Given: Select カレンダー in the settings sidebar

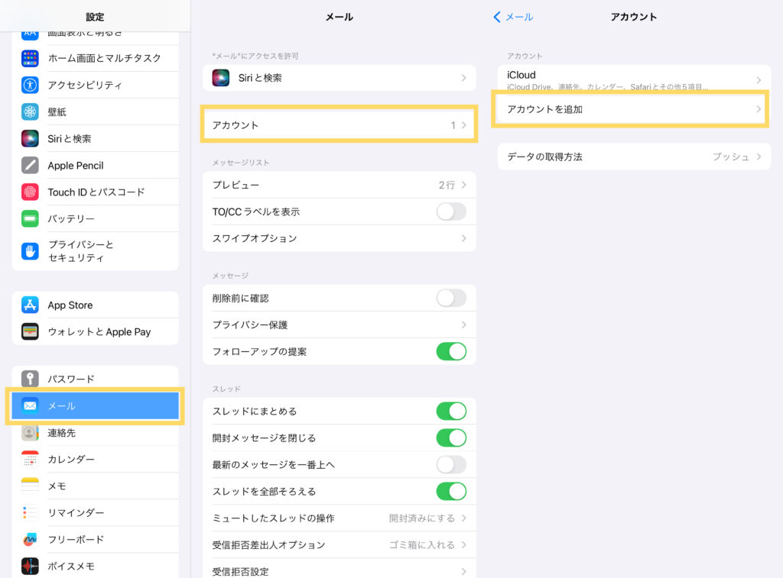Looking at the screenshot, I should [x=95, y=459].
